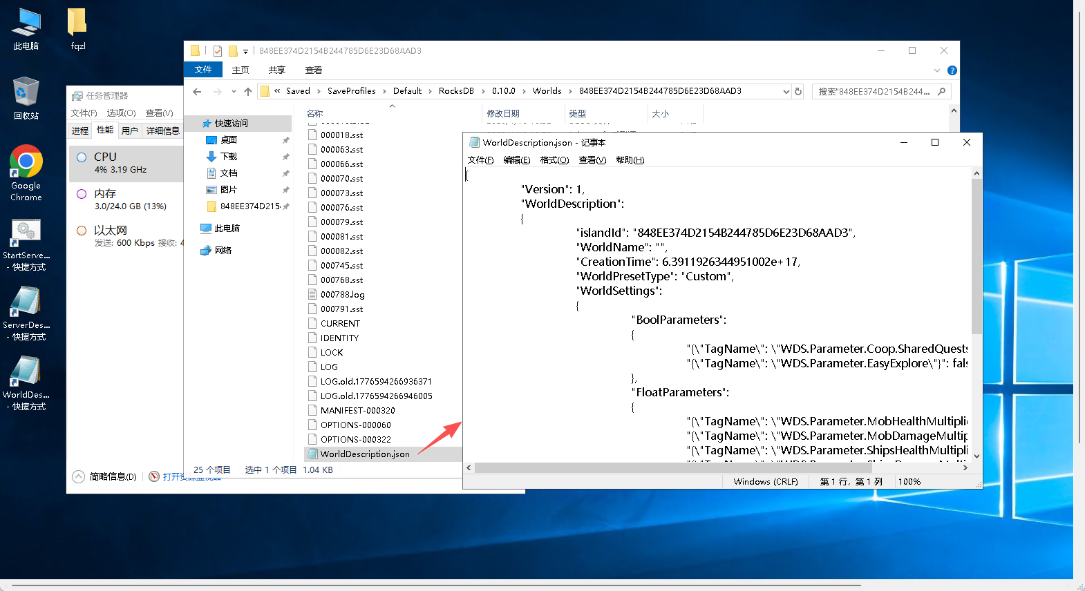Click the Back navigation arrow in Explorer
Screen dimensions: 1085x591
(x=198, y=91)
